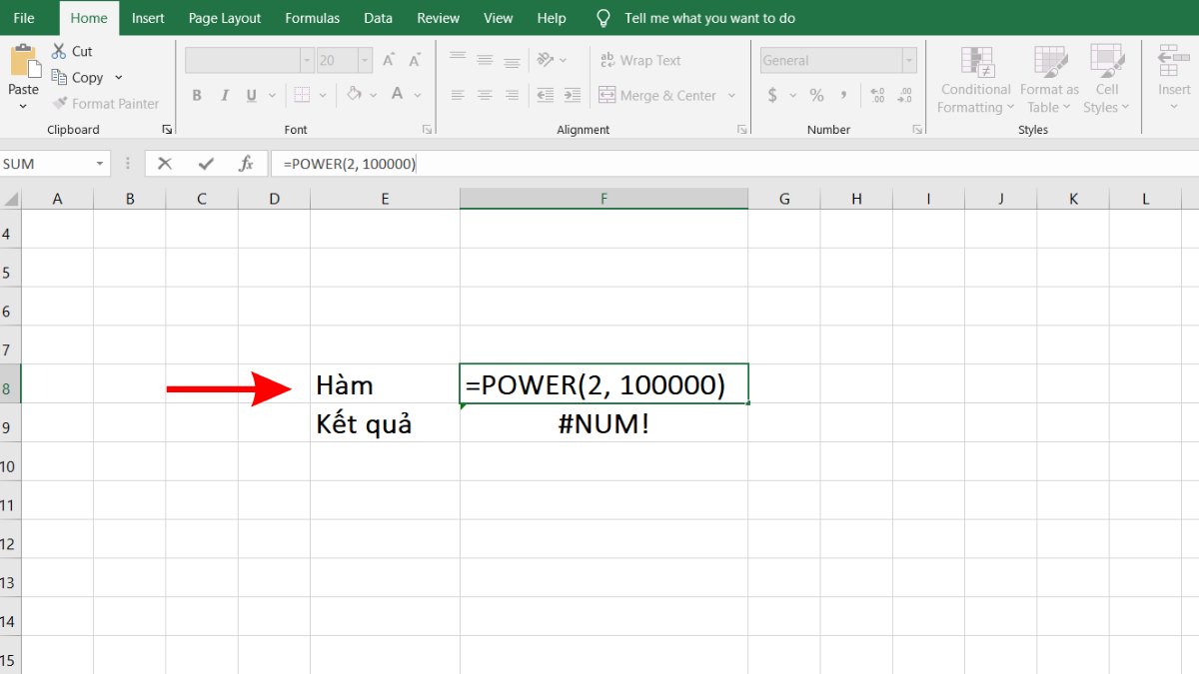Open the Font Size dropdown
This screenshot has width=1199, height=674.
pyautogui.click(x=363, y=60)
